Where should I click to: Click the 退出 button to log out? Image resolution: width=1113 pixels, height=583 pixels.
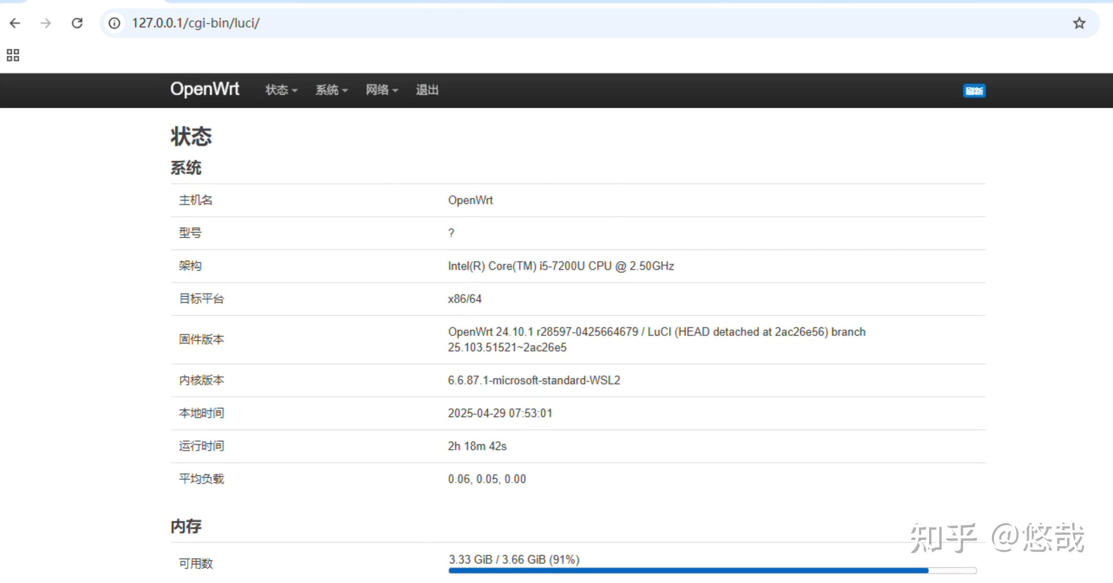click(x=427, y=90)
